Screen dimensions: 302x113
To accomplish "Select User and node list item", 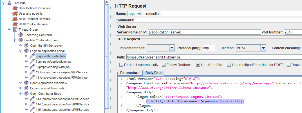I will click(31, 14).
